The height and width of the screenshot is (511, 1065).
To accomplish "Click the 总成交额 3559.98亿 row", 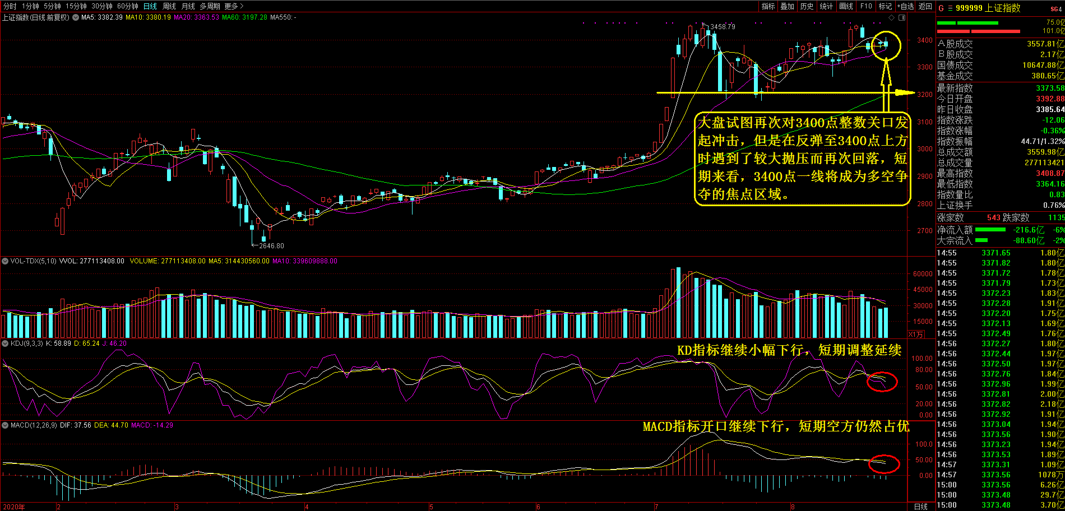I will [1001, 152].
